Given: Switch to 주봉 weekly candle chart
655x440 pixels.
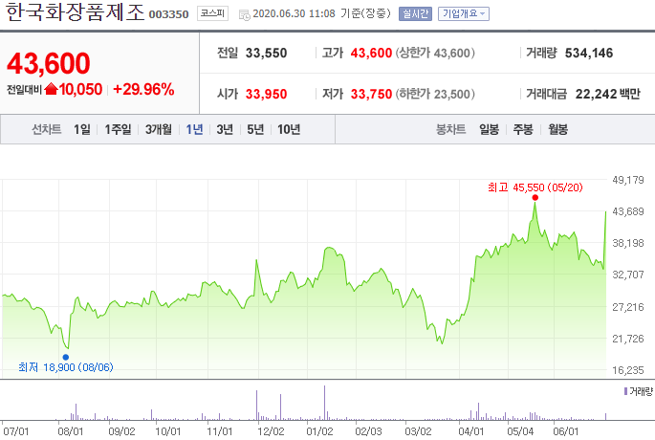Looking at the screenshot, I should [x=523, y=129].
